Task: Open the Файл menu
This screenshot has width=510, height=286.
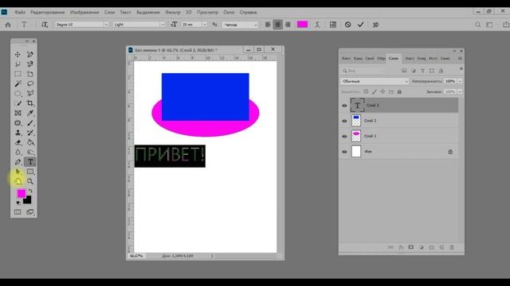Action: (x=20, y=12)
